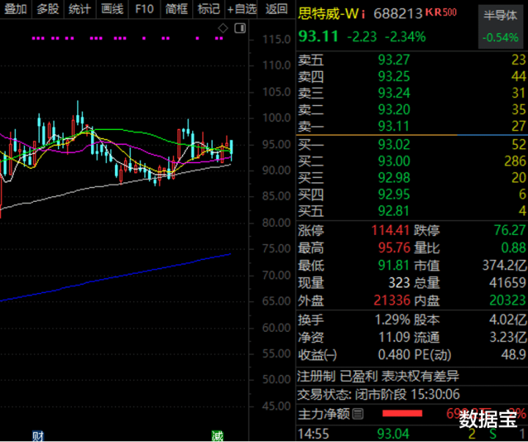The image size is (528, 442).
Task: Click the 14:55 trade tick row
Action: pos(412,434)
